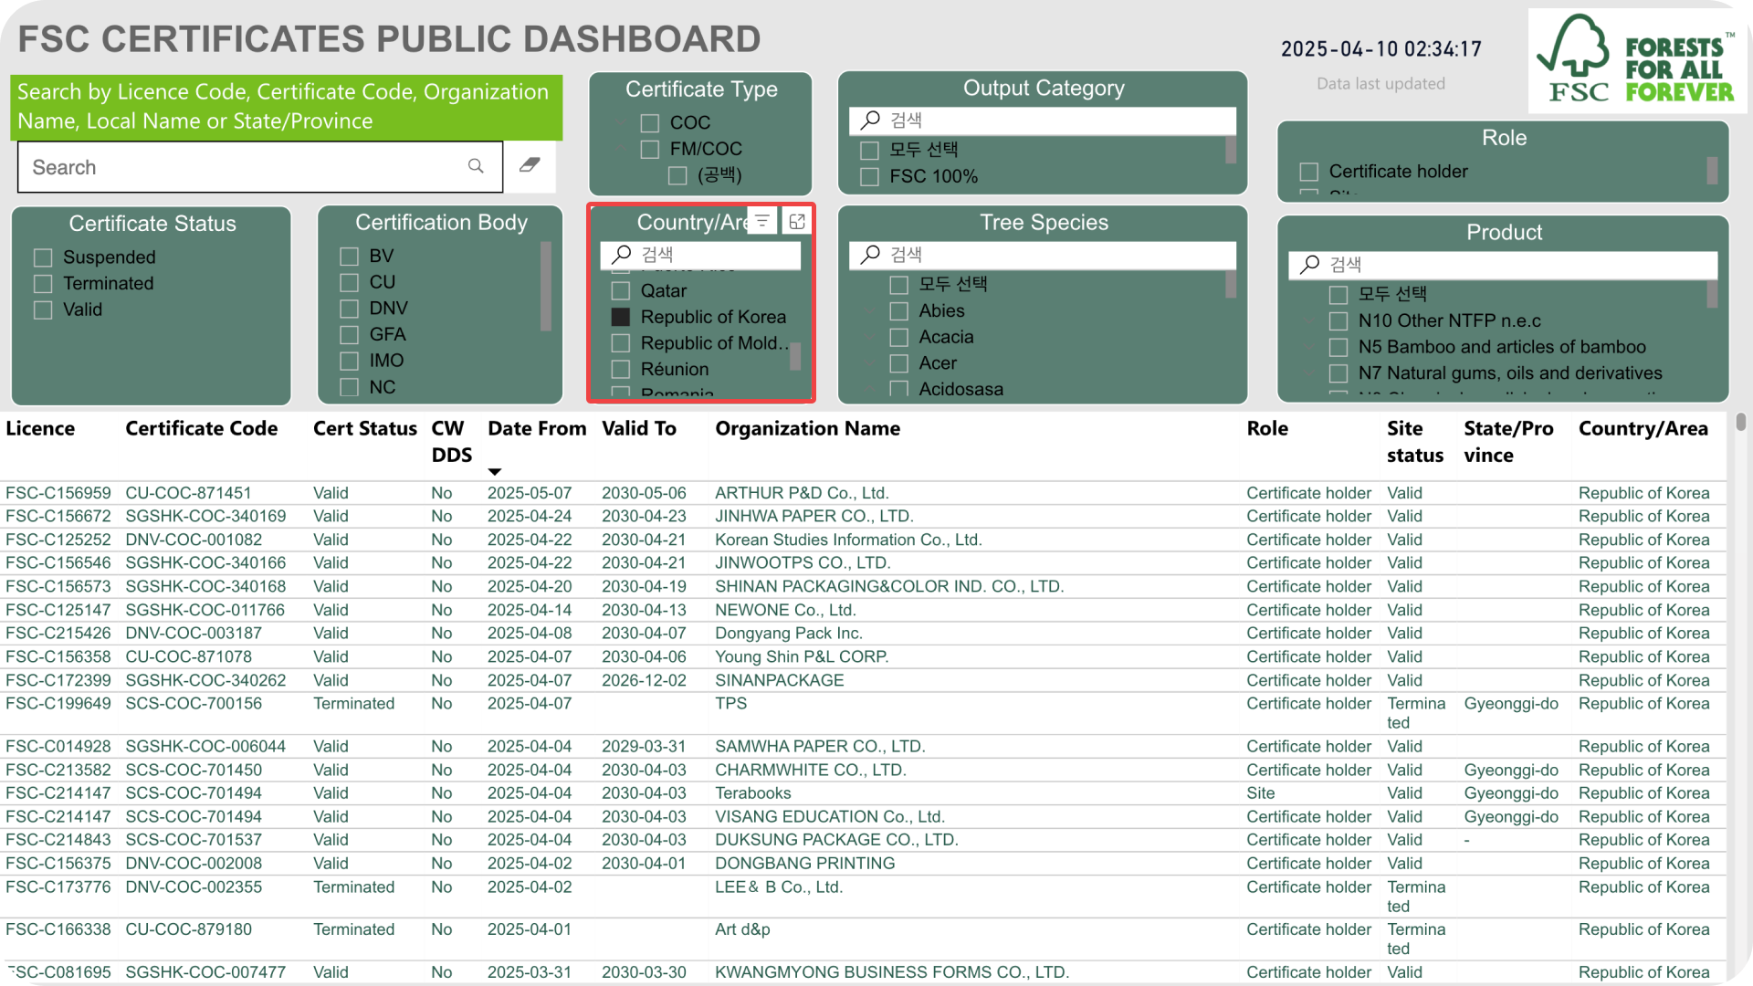Click the main table vertical scrollbar thumb
This screenshot has width=1753, height=986.
(1741, 421)
